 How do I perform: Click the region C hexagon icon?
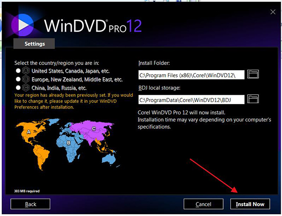pyautogui.click(x=26, y=88)
